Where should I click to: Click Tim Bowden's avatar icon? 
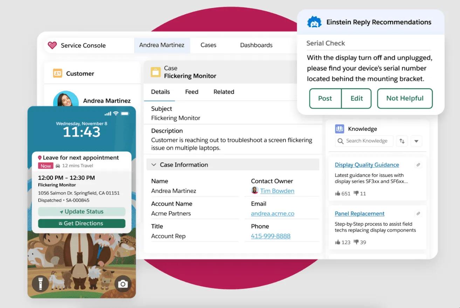click(x=255, y=191)
